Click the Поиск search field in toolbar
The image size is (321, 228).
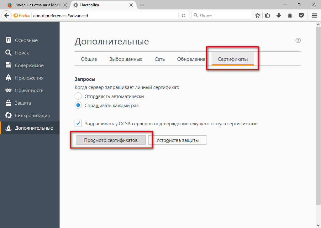[221, 16]
